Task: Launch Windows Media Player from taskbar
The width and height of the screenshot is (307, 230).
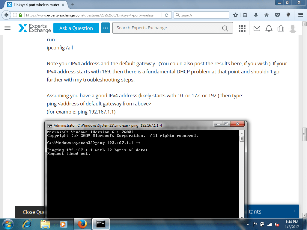Action: coord(63,224)
